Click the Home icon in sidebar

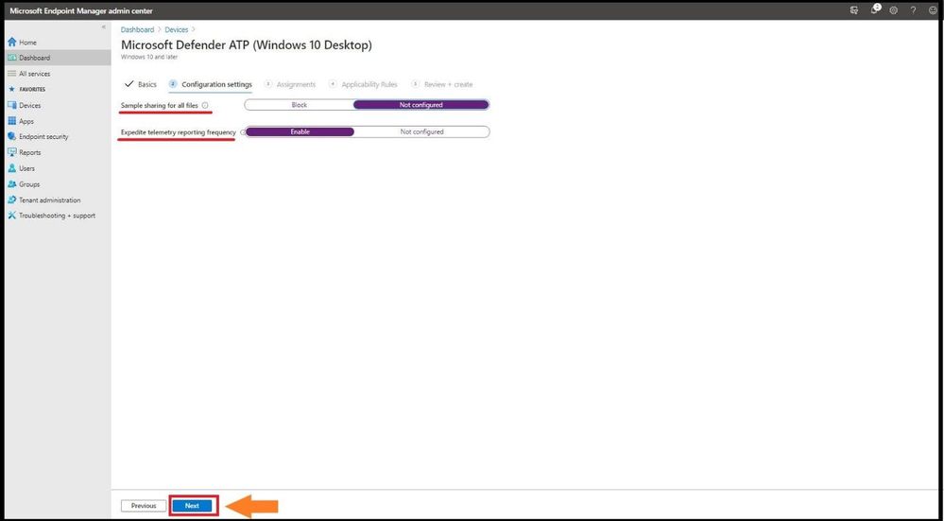pyautogui.click(x=11, y=43)
